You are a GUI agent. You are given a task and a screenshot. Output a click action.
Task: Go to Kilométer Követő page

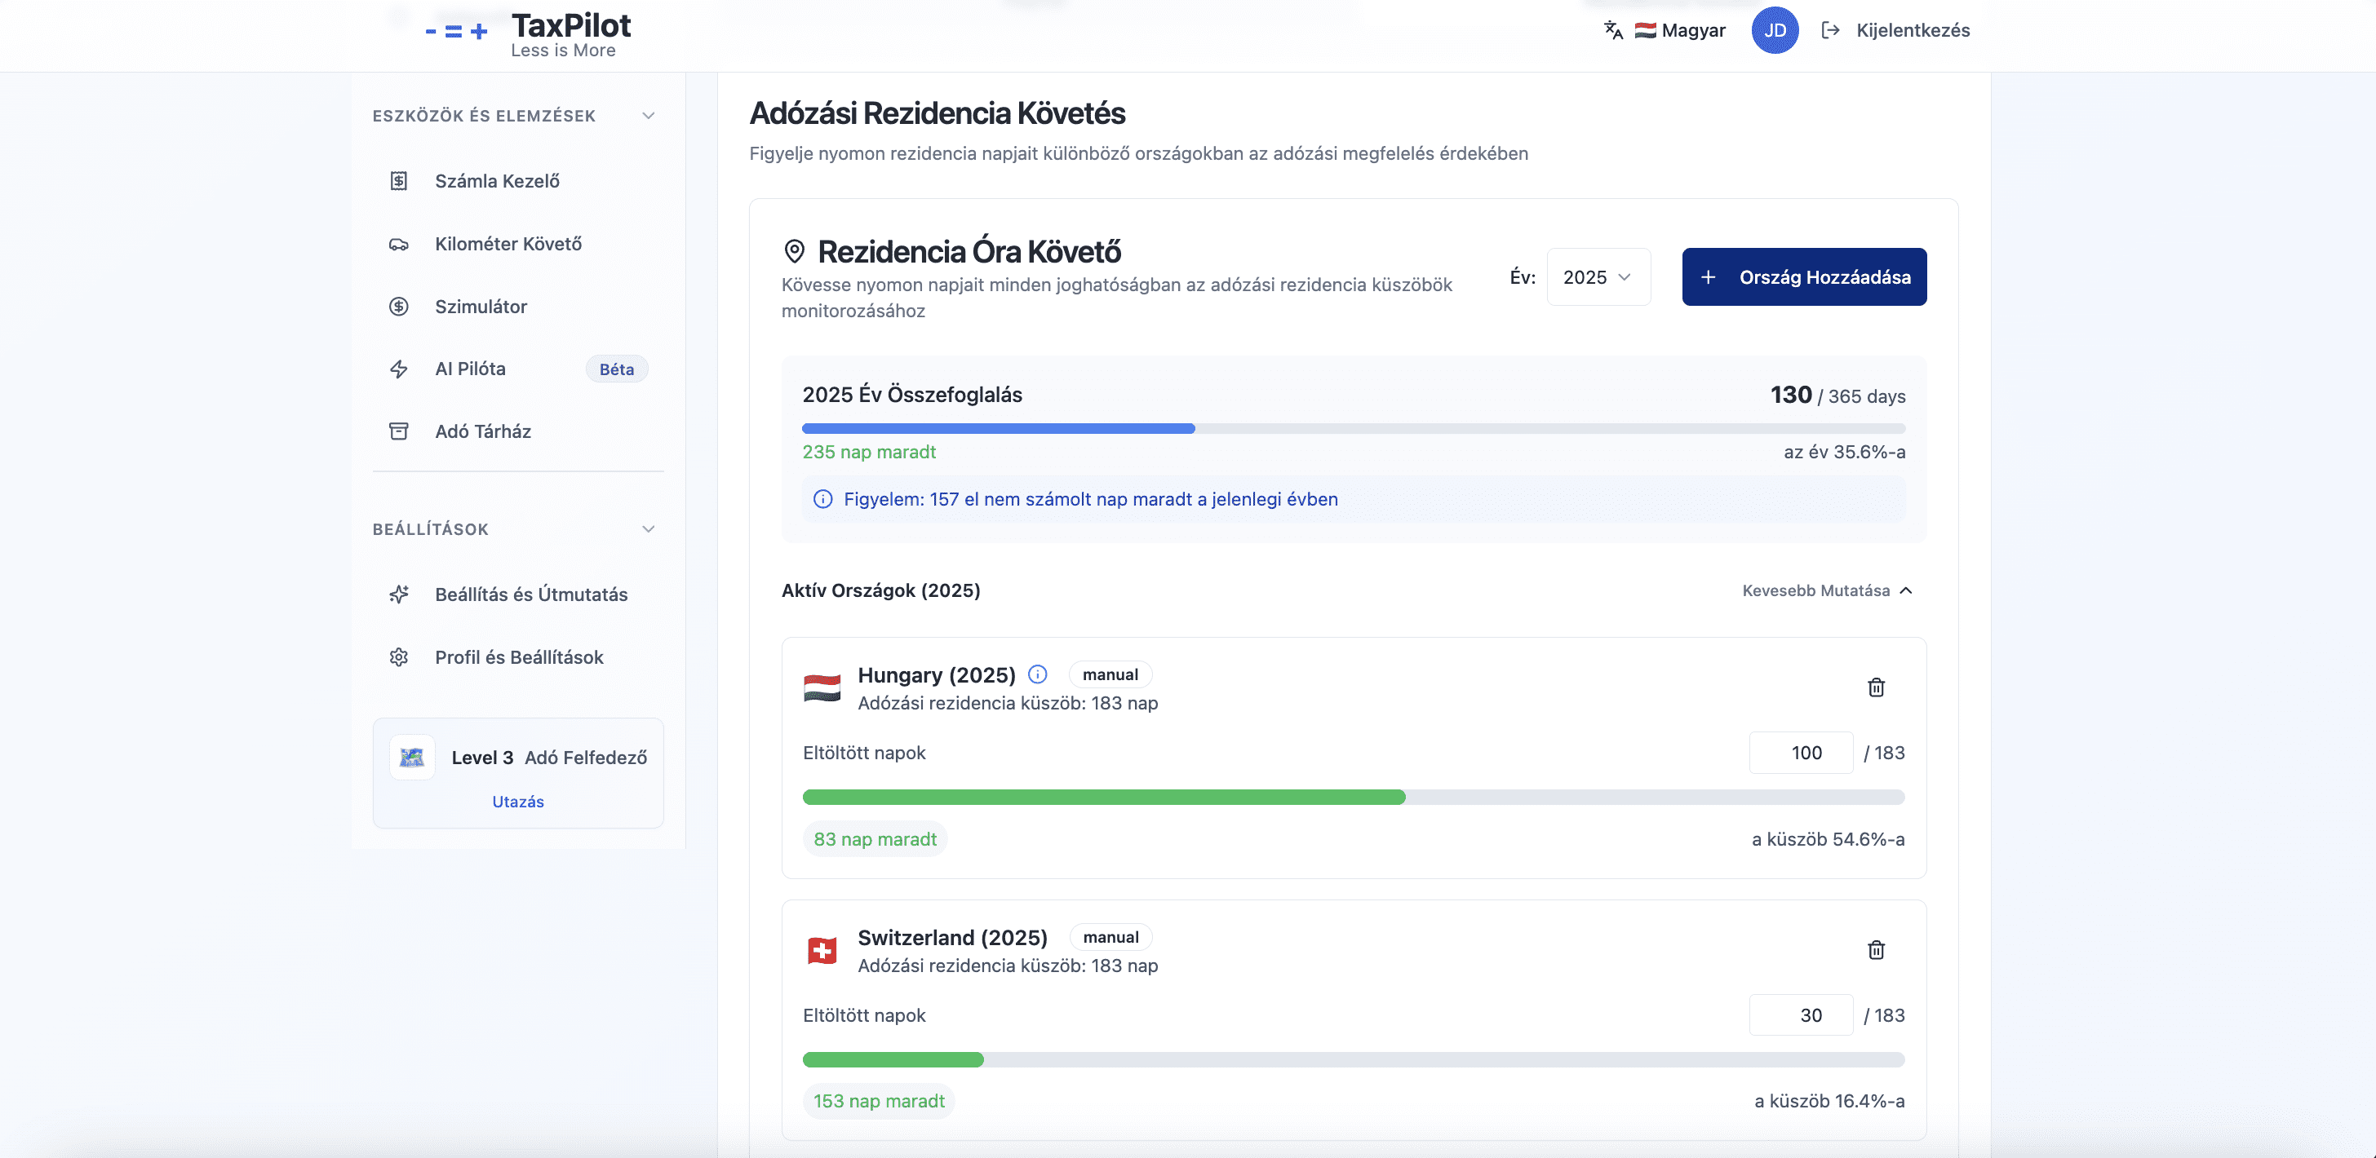click(x=508, y=245)
